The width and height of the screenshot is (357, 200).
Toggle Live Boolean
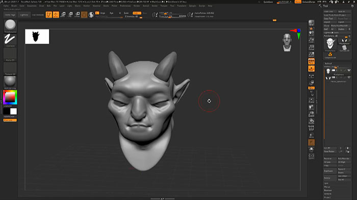click(x=38, y=15)
